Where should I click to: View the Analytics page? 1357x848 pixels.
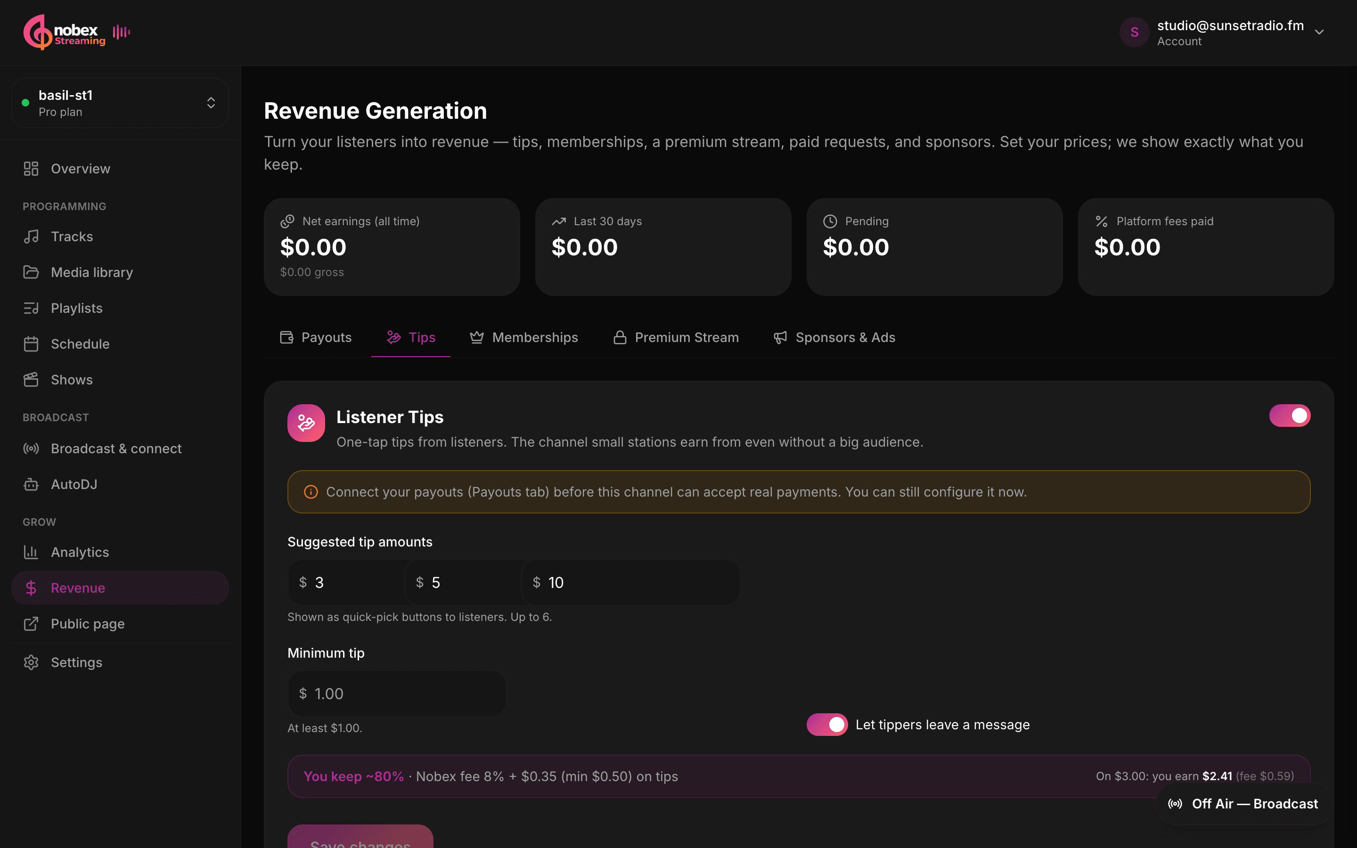(120, 553)
